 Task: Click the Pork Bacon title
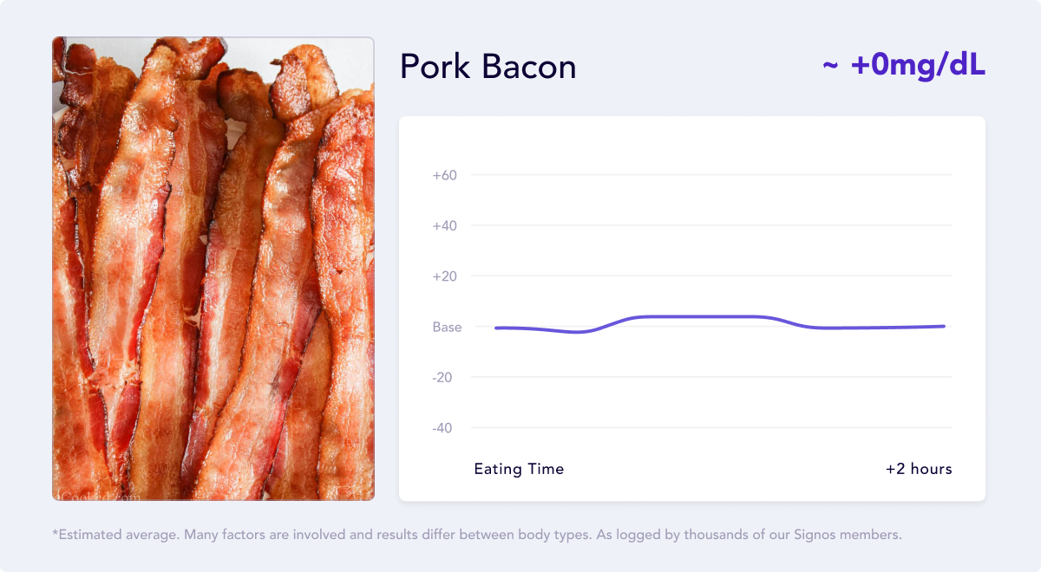488,67
